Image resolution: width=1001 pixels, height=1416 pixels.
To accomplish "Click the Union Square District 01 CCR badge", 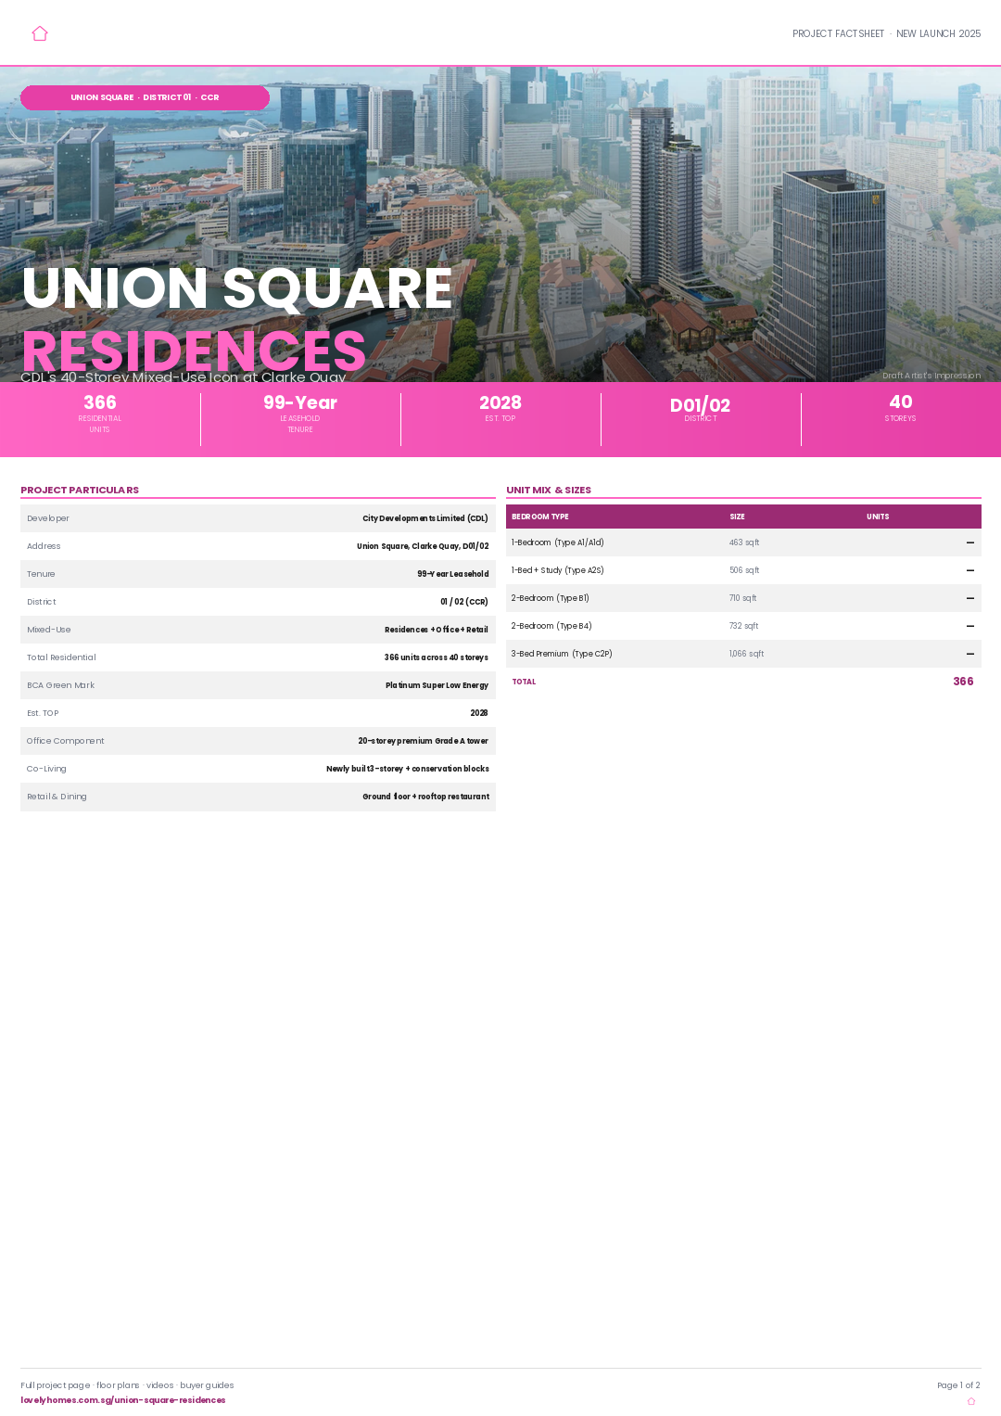I will click(x=145, y=97).
